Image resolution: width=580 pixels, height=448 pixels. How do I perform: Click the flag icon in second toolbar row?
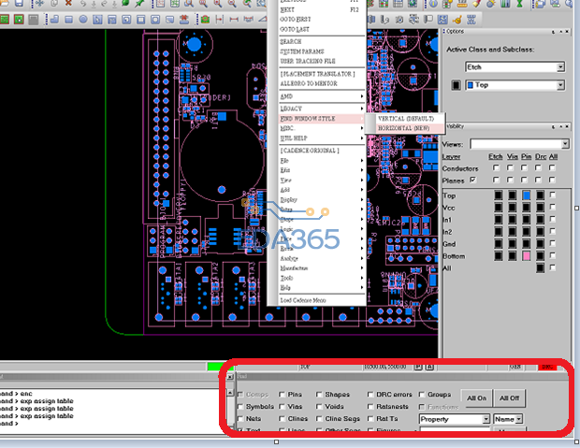[x=428, y=20]
